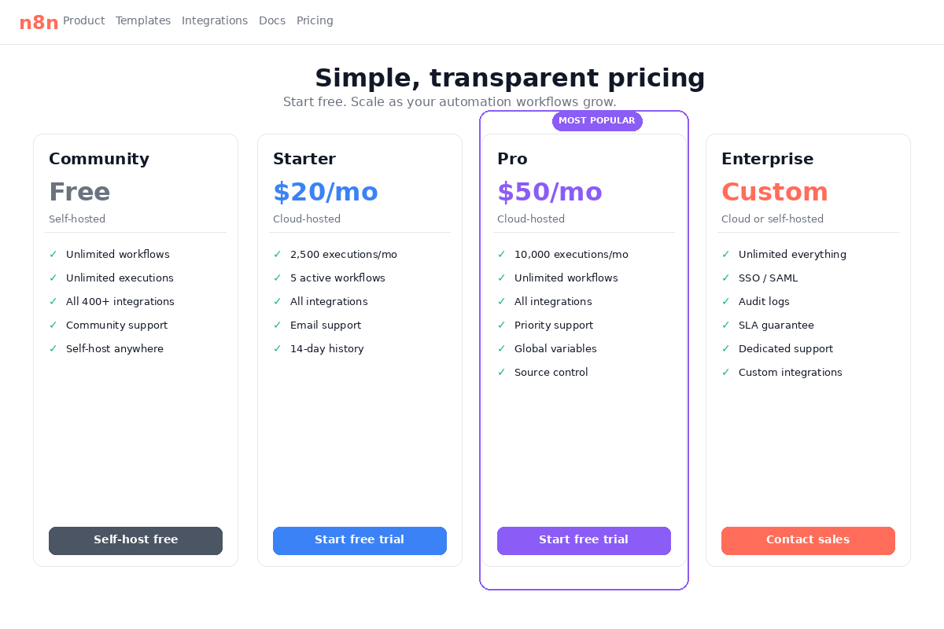Click the checkmark beside Community support
The width and height of the screenshot is (944, 629).
(53, 325)
